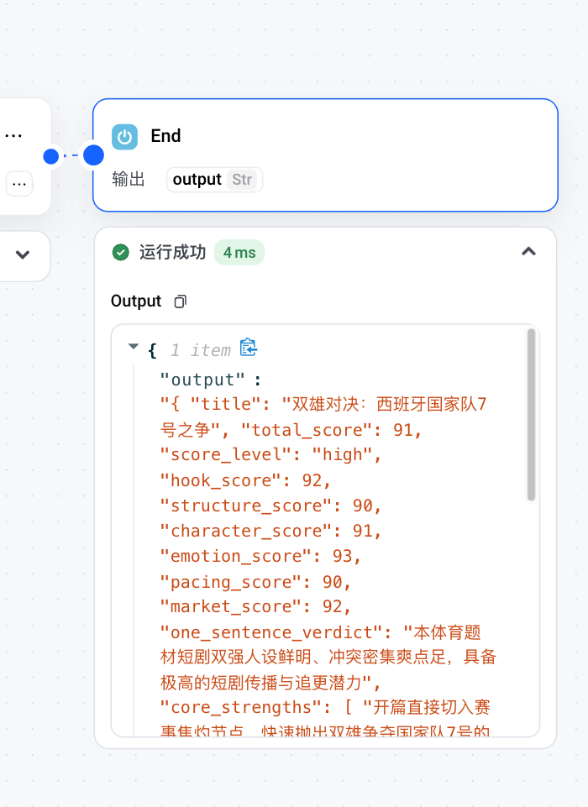The width and height of the screenshot is (588, 807).
Task: Click the End node input connector dot
Action: 93,155
